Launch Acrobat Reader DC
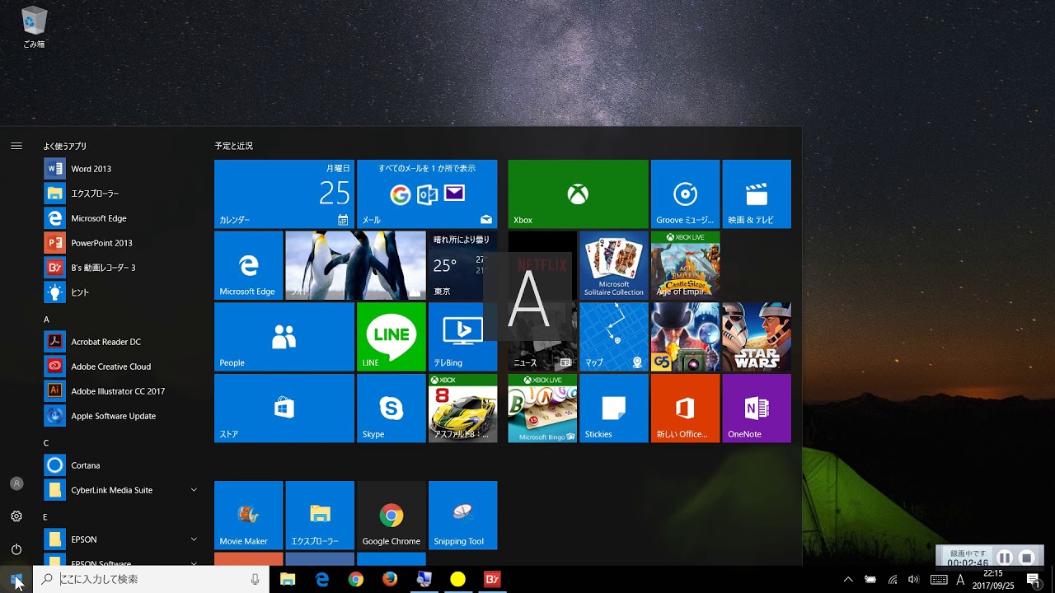 click(x=121, y=342)
